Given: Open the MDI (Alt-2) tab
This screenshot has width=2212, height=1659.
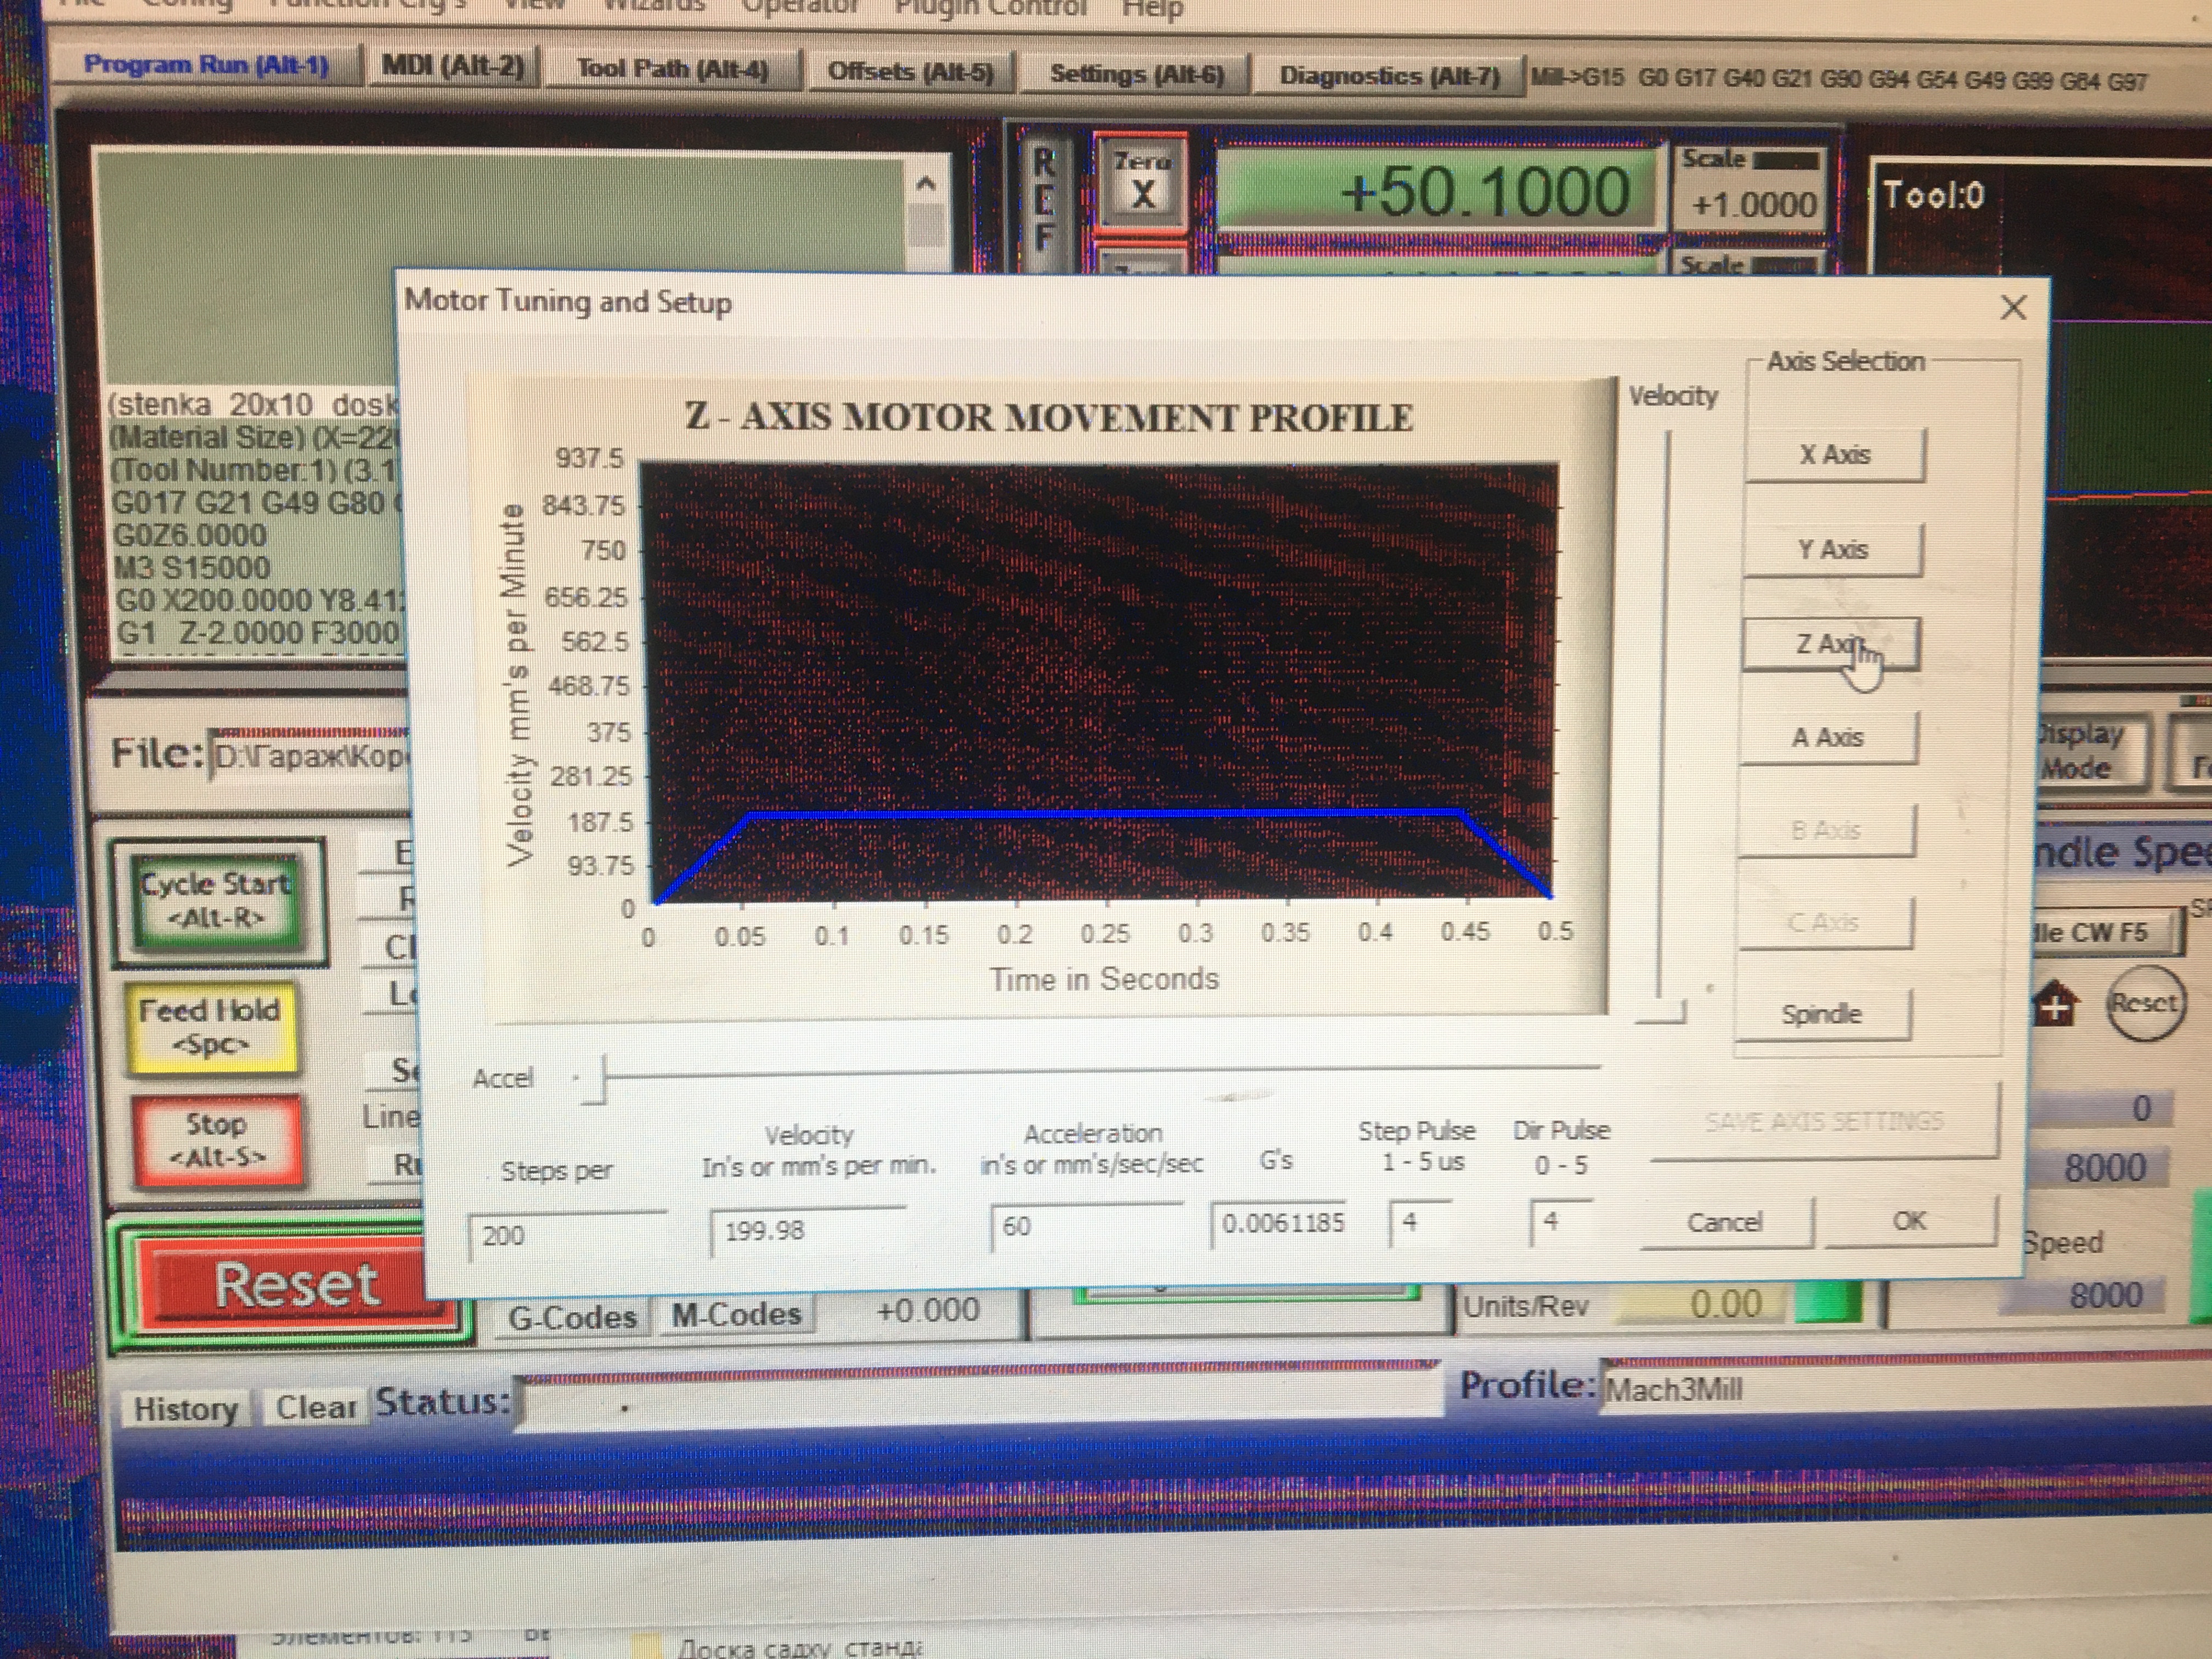Looking at the screenshot, I should pos(453,67).
